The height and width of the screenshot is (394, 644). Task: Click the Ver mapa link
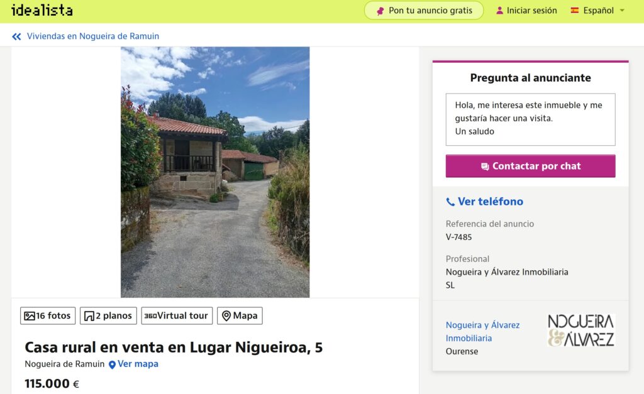(138, 364)
